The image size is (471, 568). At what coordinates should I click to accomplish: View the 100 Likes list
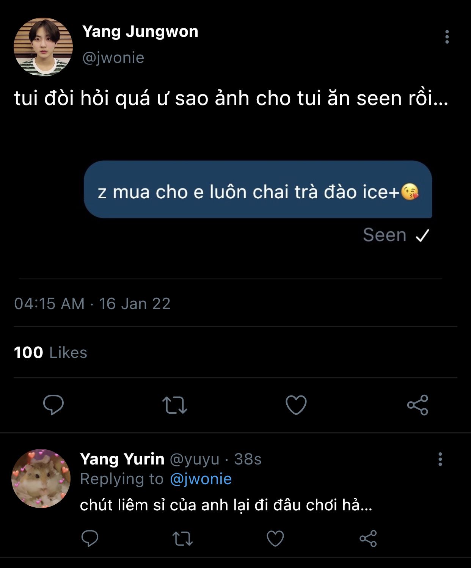click(50, 353)
